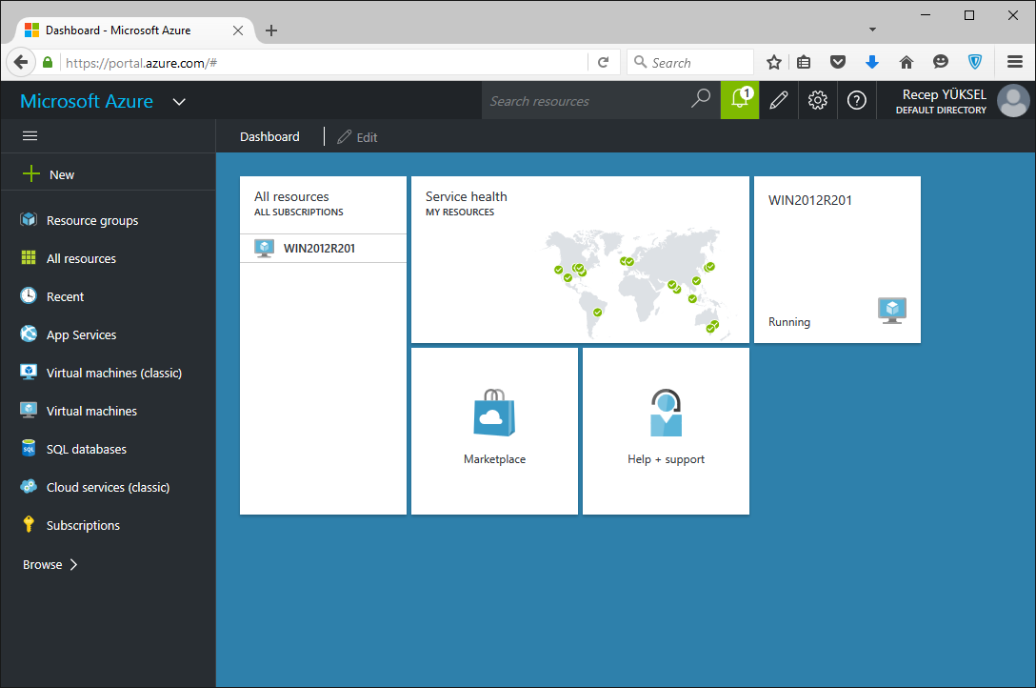Open Subscriptions in sidebar
The height and width of the screenshot is (688, 1036).
[83, 525]
